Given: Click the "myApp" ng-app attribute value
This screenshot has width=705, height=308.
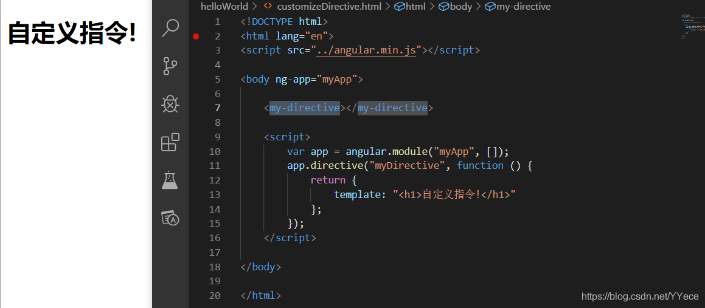Looking at the screenshot, I should (x=337, y=79).
